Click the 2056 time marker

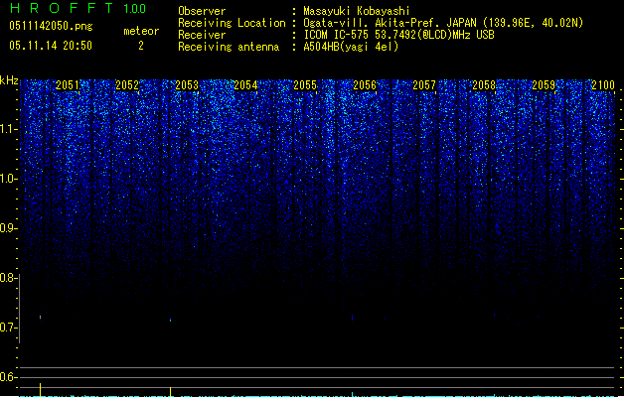[x=365, y=85]
